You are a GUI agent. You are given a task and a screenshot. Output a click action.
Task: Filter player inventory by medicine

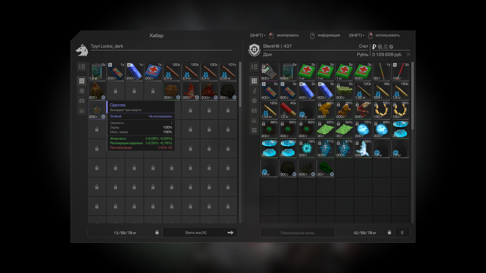254,110
